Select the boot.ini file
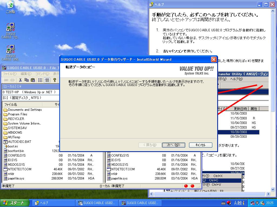277x207 pixels. point(11,146)
